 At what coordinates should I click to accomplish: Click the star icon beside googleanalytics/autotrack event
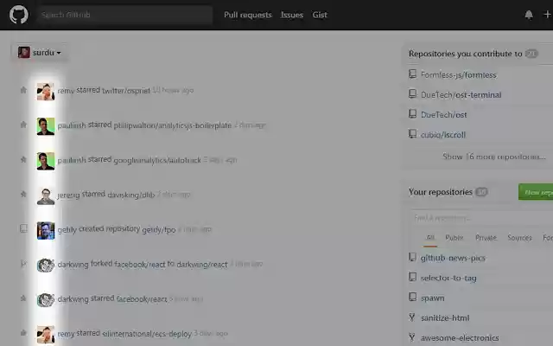click(23, 159)
